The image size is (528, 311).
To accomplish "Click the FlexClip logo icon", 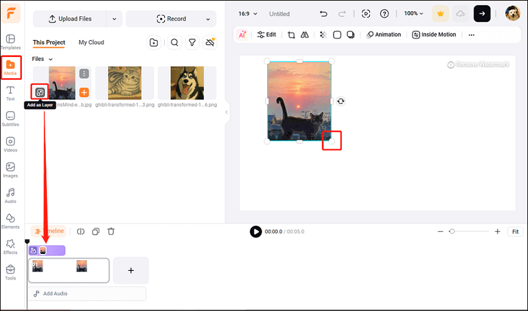I will click(11, 13).
